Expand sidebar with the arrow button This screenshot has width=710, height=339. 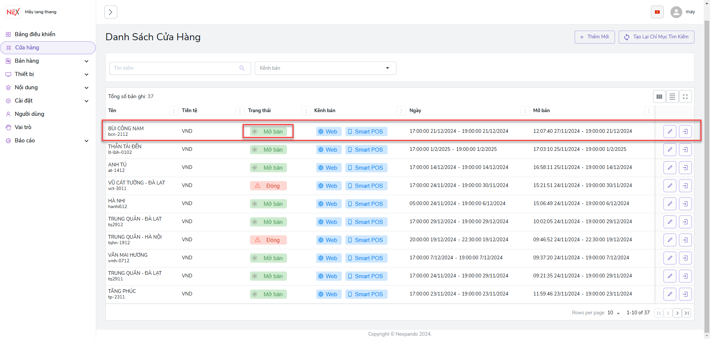111,12
